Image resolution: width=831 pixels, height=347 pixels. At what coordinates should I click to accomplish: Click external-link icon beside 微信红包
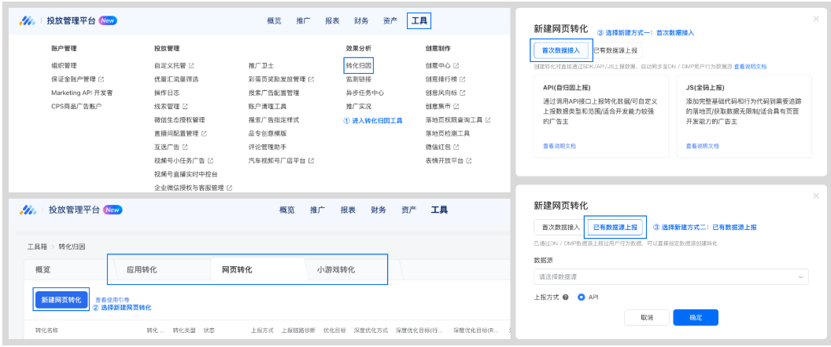tap(456, 147)
